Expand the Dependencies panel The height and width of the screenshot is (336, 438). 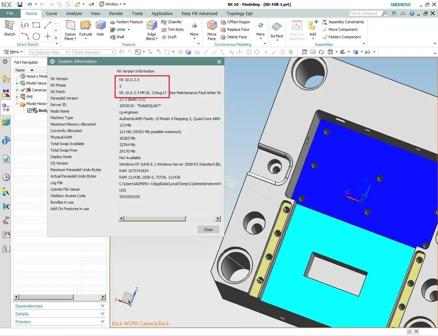(x=60, y=306)
